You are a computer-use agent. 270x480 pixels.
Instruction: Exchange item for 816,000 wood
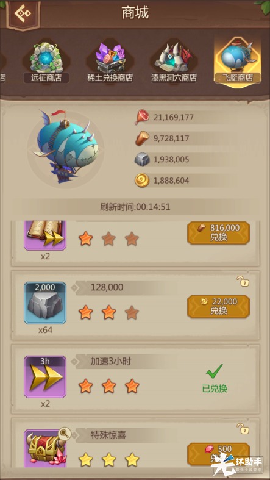coord(218,232)
